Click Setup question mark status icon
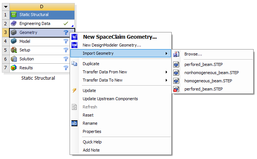 pyautogui.click(x=66, y=50)
